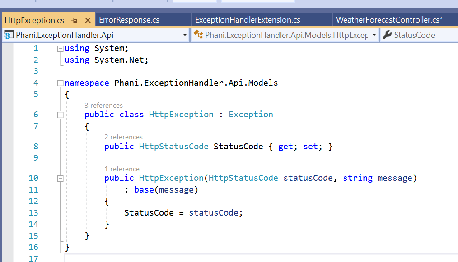This screenshot has height=262, width=458.
Task: Open the Phani.ExceptionHandler.Api project dropdown
Action: pyautogui.click(x=185, y=35)
